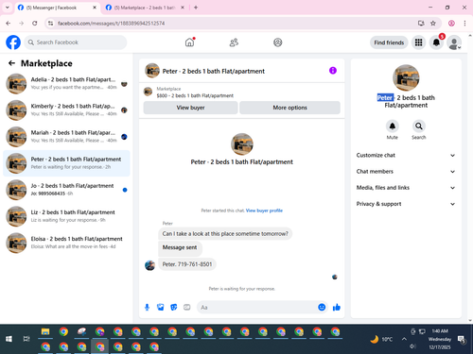
Task: Open Liz's conversation
Action: click(x=66, y=216)
